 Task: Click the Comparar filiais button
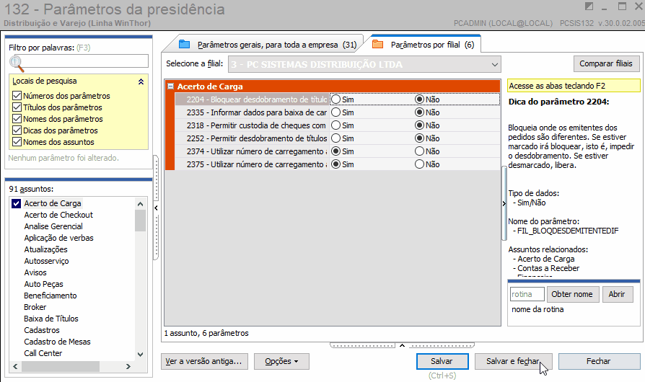coord(606,63)
